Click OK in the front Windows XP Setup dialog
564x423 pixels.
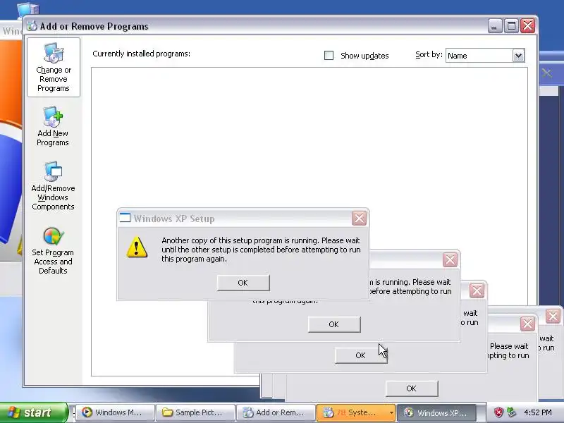[243, 283]
